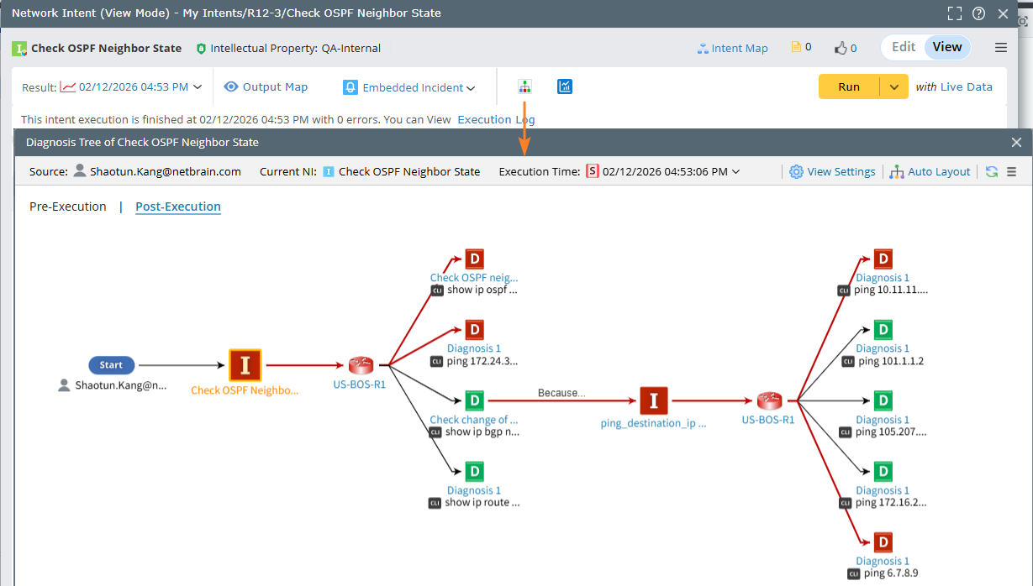Image resolution: width=1033 pixels, height=586 pixels.
Task: Close the Diagnosis Tree panel
Action: point(1016,142)
